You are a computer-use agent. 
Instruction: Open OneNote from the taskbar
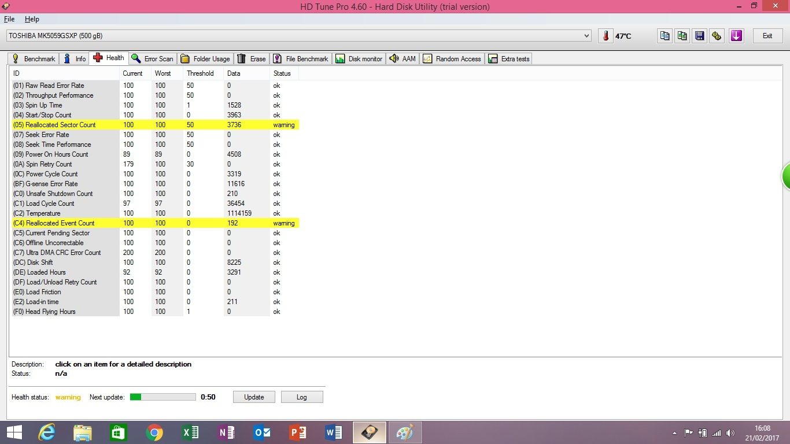click(226, 432)
